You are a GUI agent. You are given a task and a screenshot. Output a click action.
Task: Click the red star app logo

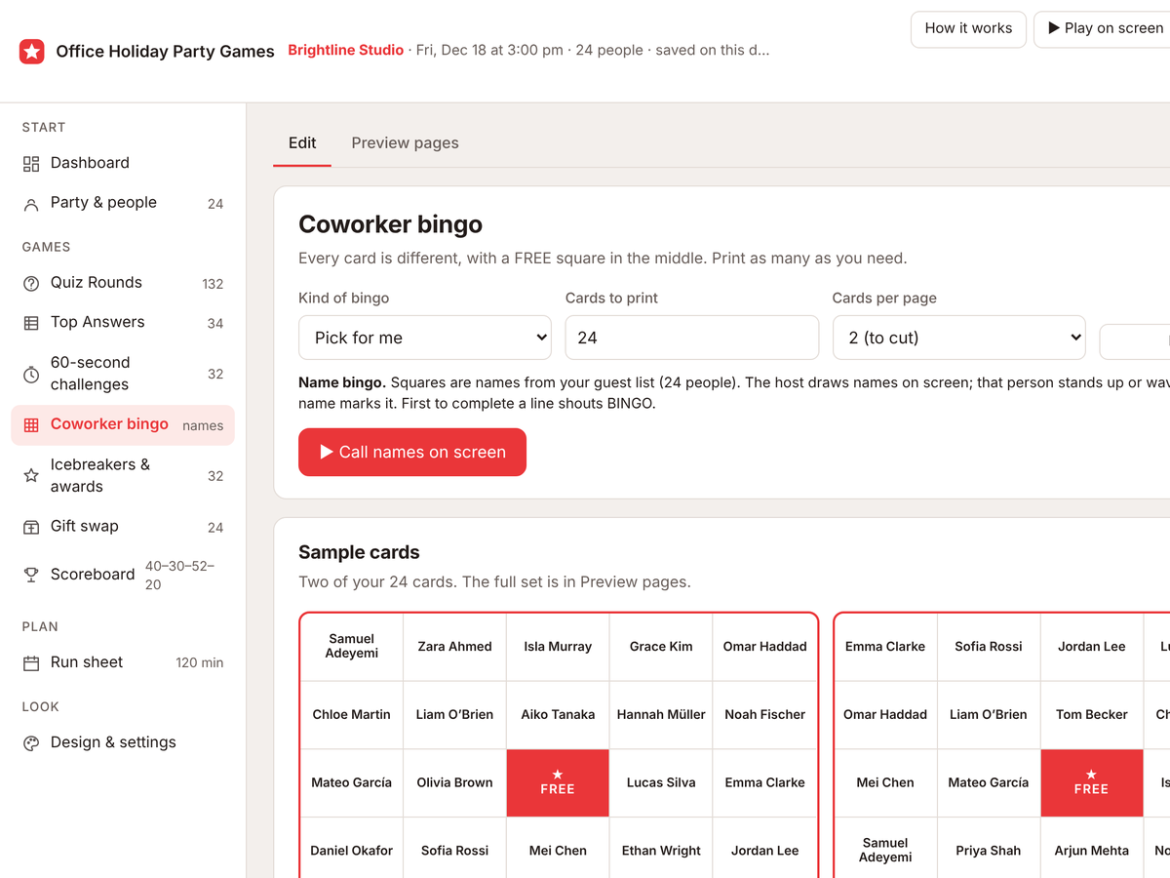(x=32, y=52)
